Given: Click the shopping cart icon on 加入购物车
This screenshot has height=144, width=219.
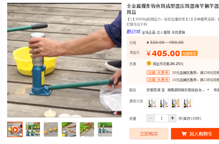Looking at the screenshot, I should [184, 134].
